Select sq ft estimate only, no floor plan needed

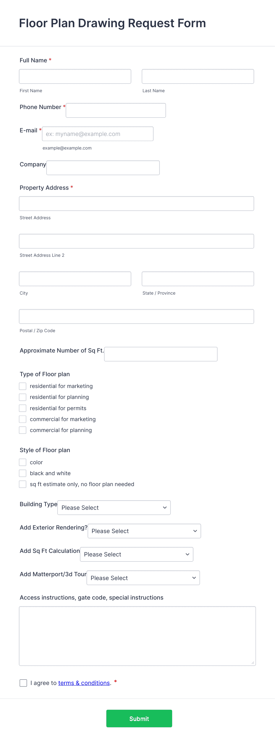pyautogui.click(x=22, y=484)
